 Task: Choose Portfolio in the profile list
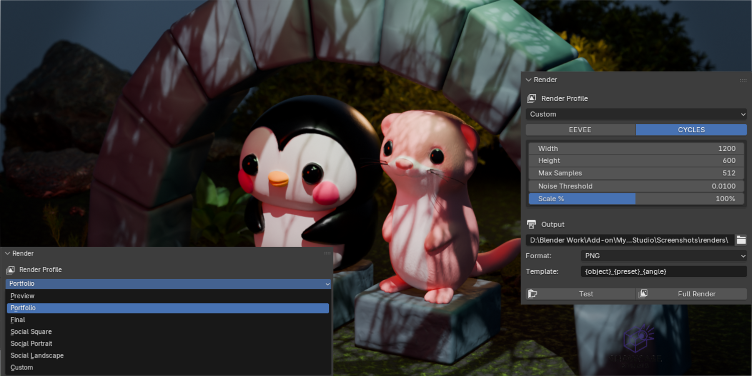pyautogui.click(x=168, y=308)
